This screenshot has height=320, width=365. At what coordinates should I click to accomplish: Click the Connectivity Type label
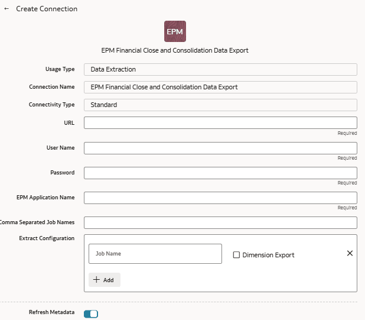coord(51,105)
